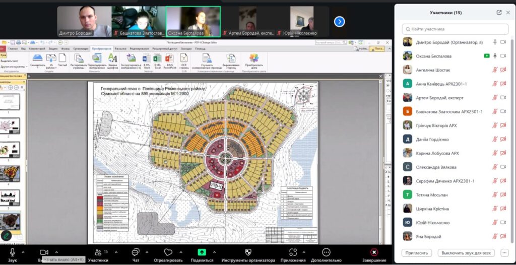The width and height of the screenshot is (516, 265).
Task: Open the Chat panel icon
Action: pyautogui.click(x=136, y=252)
